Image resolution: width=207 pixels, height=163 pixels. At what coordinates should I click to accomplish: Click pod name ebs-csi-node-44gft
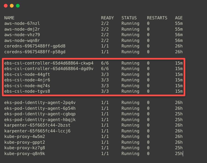(x=27, y=74)
